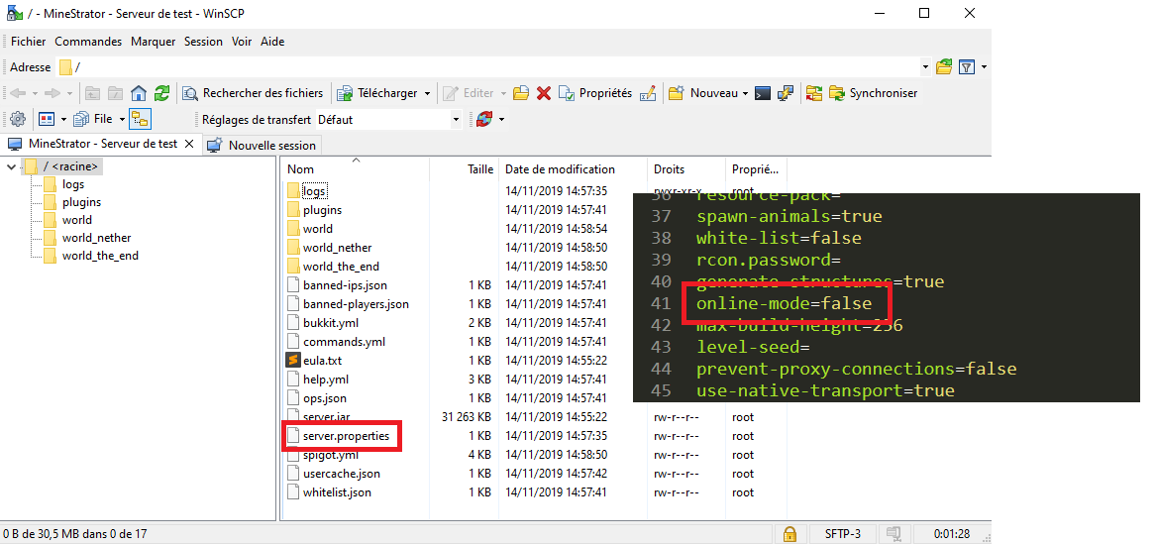The width and height of the screenshot is (1157, 544).
Task: Open the Réglages de transfert Défaut combo box
Action: [x=388, y=119]
